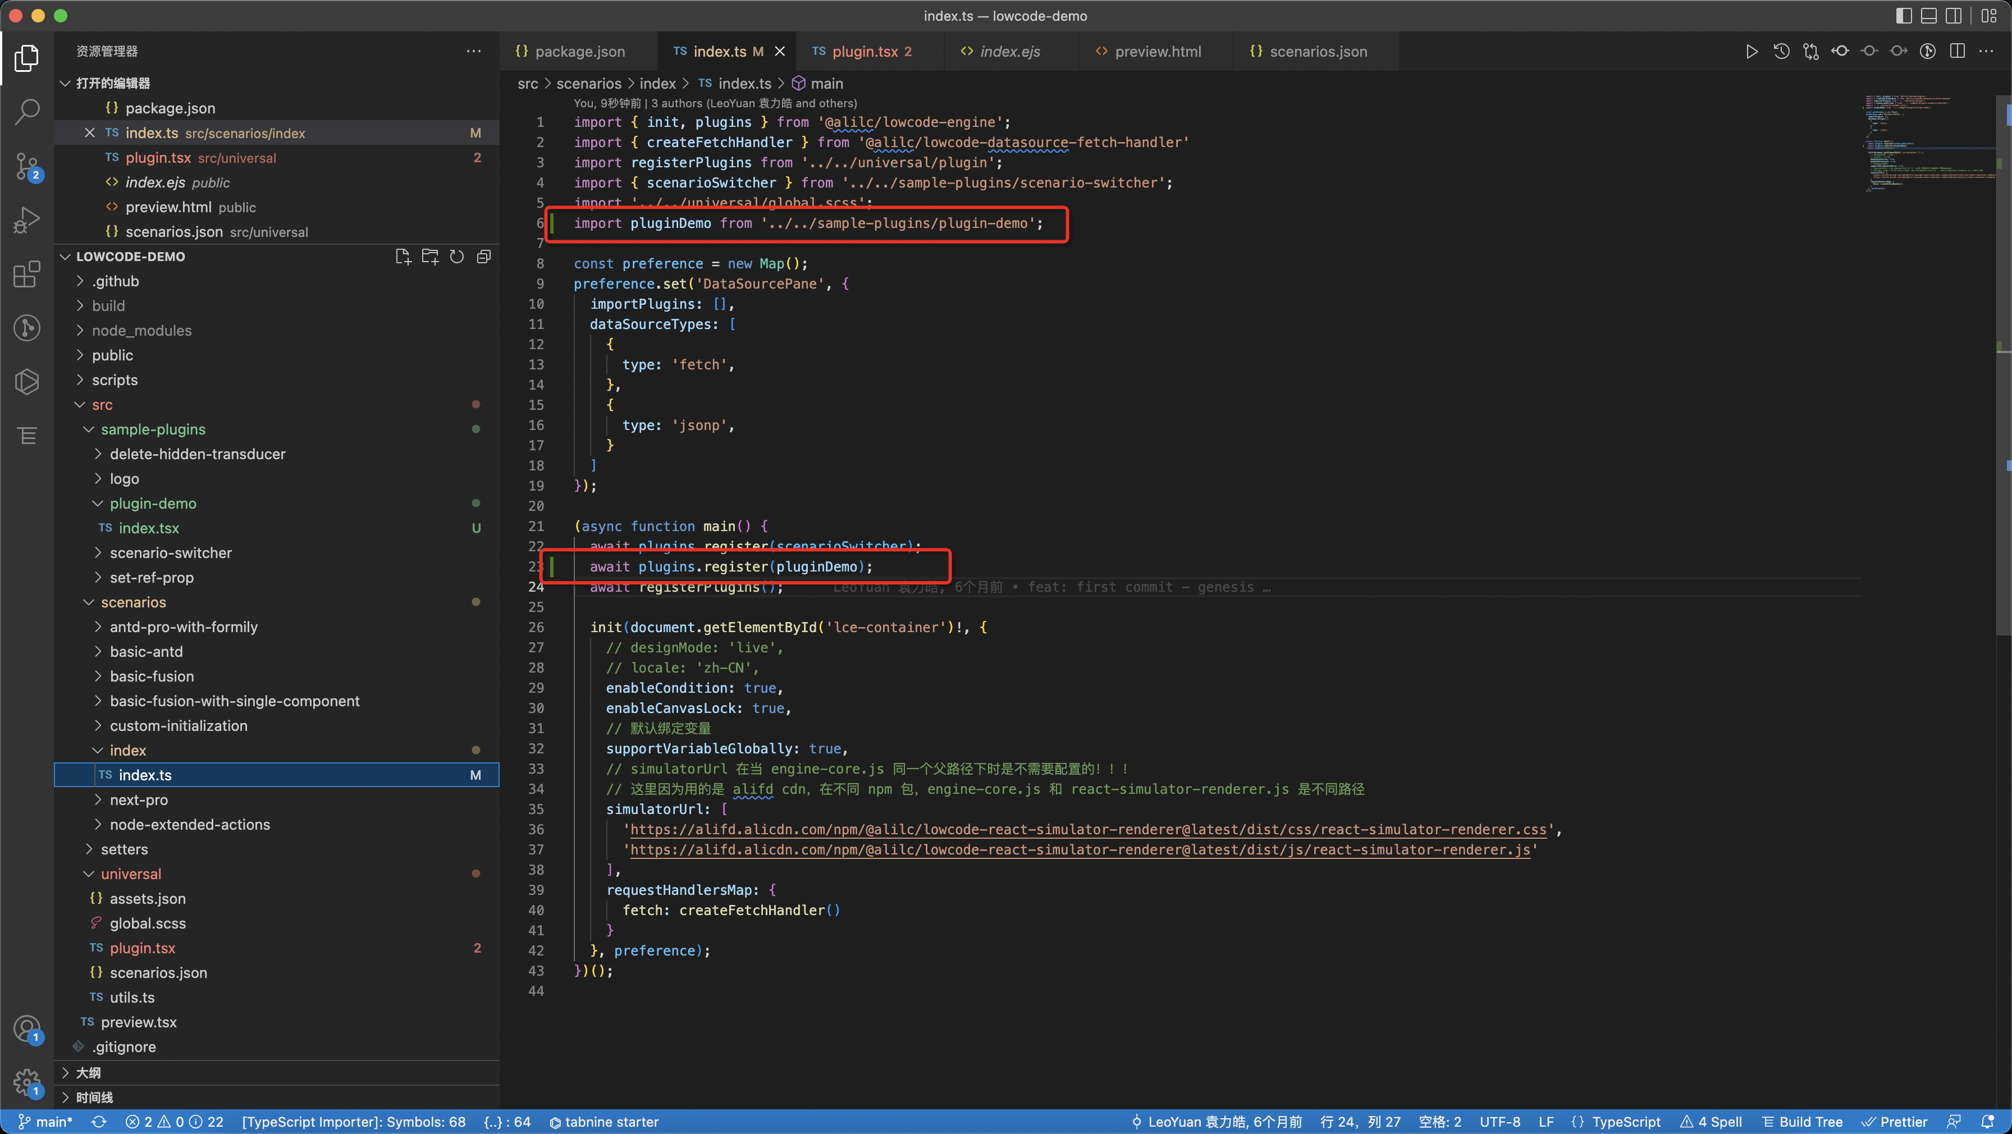Image resolution: width=2012 pixels, height=1134 pixels.
Task: Expand the node_modules folder
Action: click(x=141, y=330)
